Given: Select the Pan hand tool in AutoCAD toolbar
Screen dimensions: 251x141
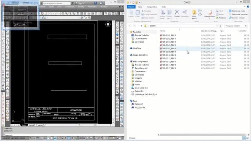Looking at the screenshot, I should point(63,14).
